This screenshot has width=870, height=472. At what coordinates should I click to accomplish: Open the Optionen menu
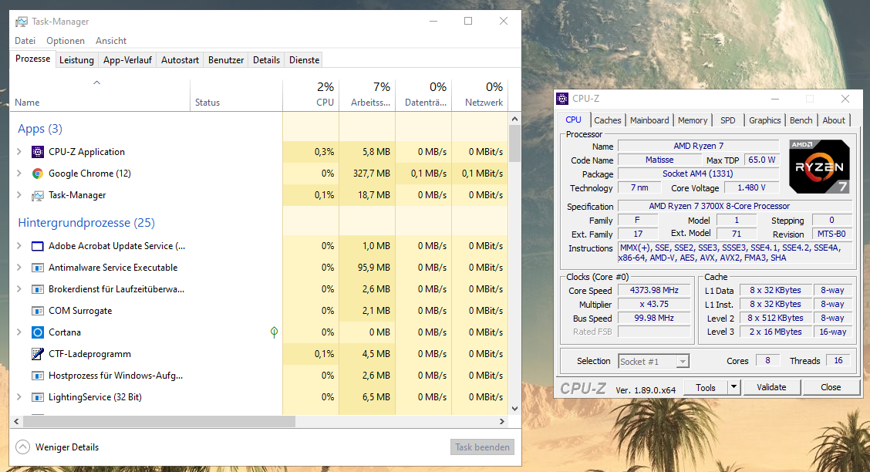click(66, 41)
